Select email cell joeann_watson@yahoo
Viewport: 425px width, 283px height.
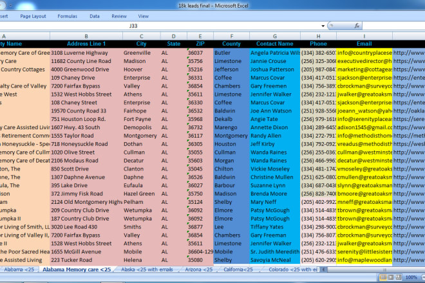[x=364, y=111]
